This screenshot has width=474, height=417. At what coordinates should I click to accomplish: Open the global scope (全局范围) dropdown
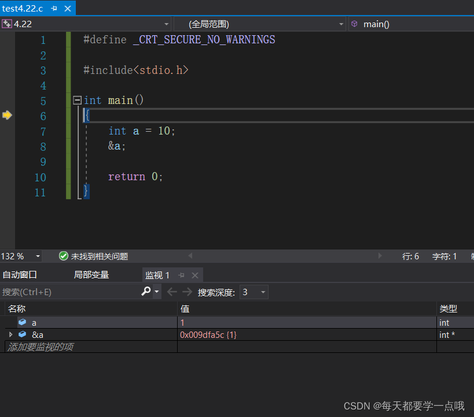[x=341, y=24]
